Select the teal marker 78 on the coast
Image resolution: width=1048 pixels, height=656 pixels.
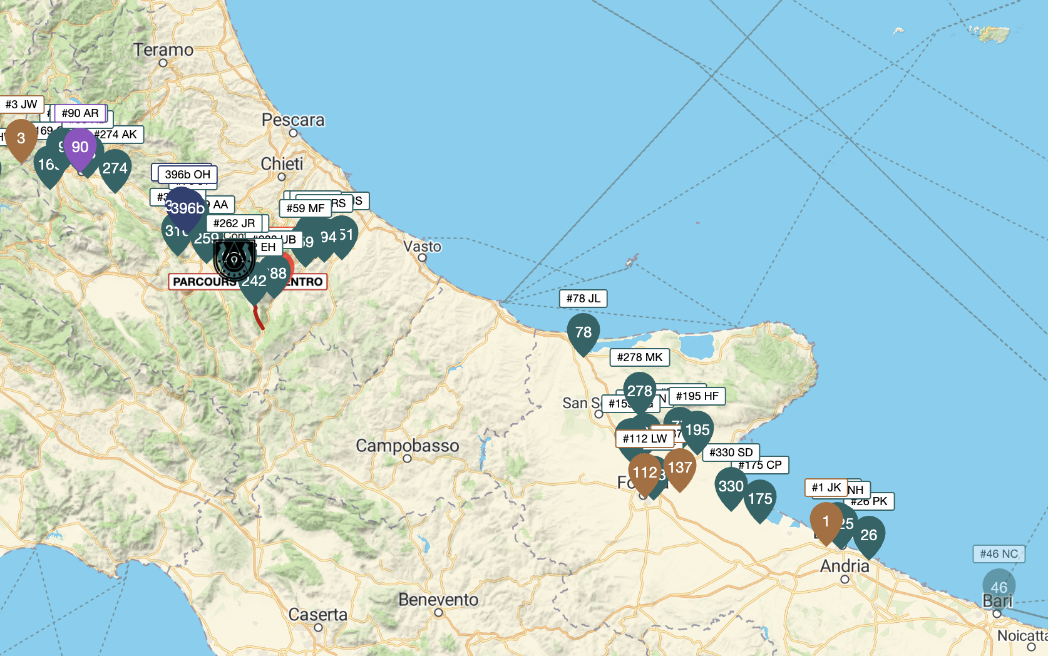pos(583,332)
